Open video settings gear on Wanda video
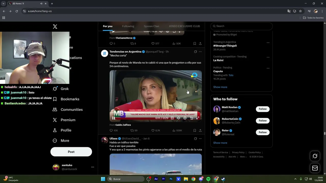Screen dimensions: 326x183 click(185, 118)
